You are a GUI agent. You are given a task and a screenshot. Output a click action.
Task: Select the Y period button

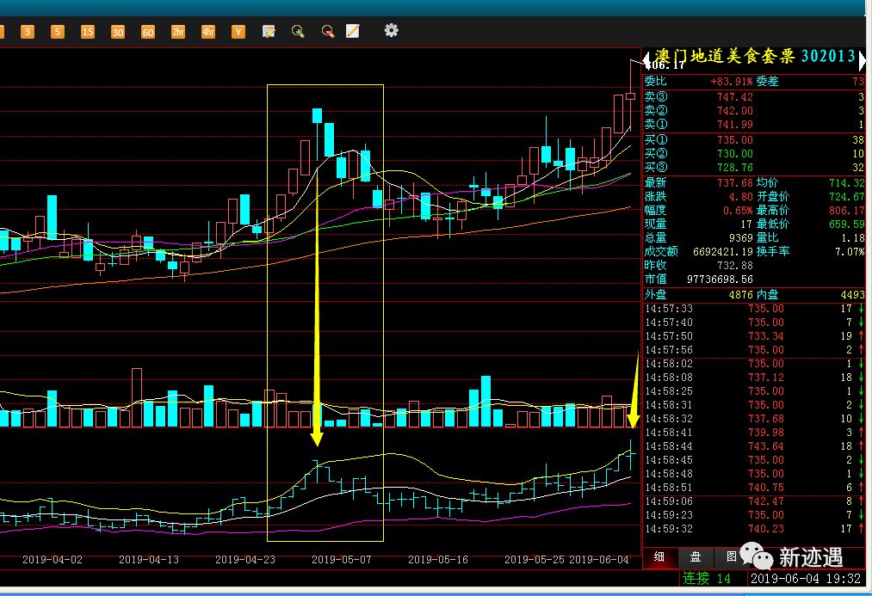tap(238, 32)
